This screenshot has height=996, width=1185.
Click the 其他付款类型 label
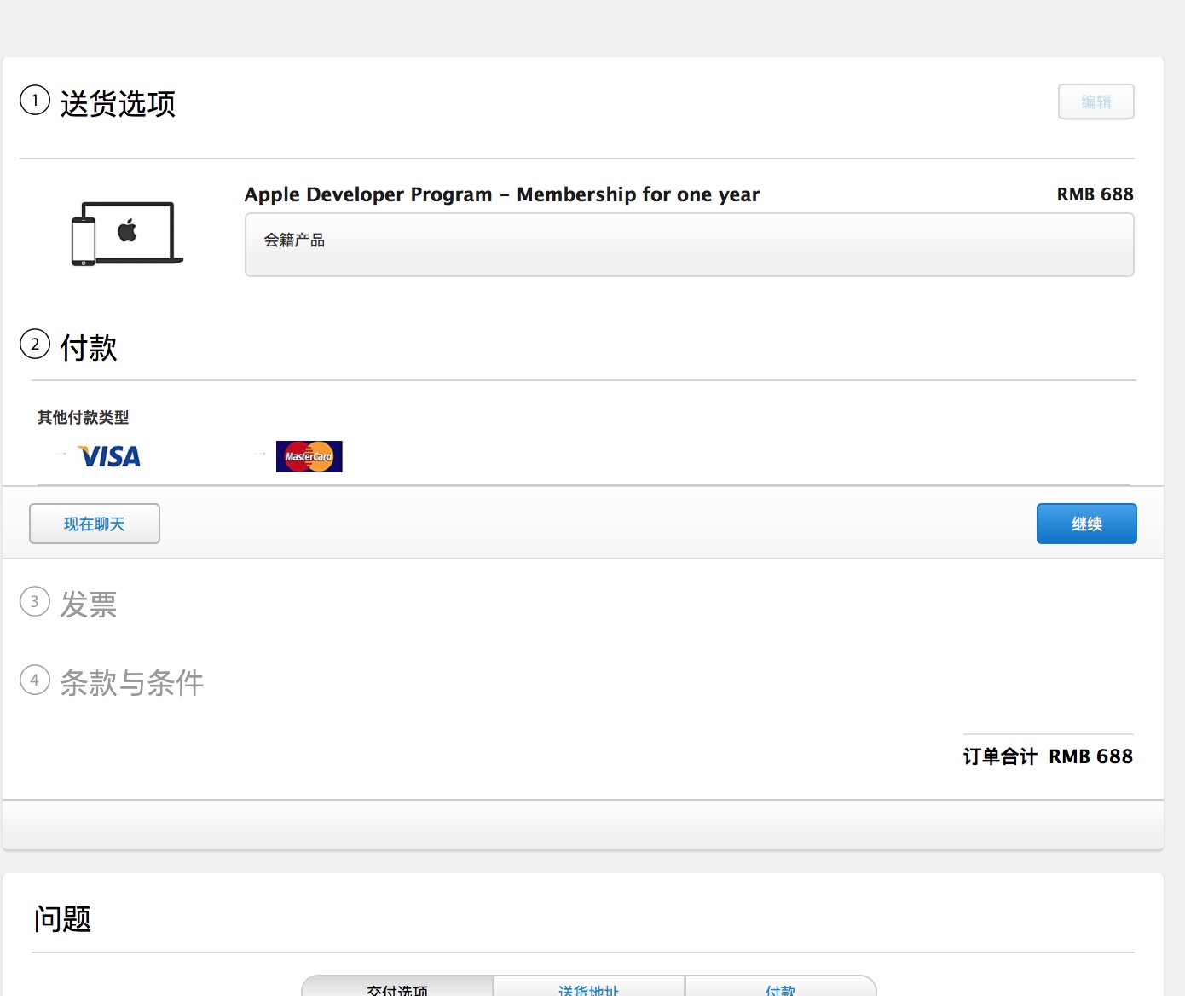pos(83,417)
